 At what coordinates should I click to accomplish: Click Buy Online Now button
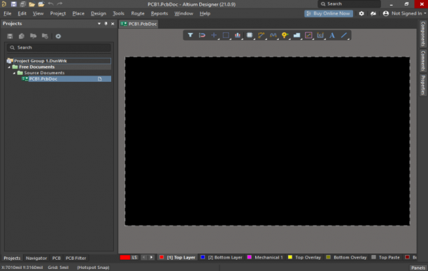329,13
